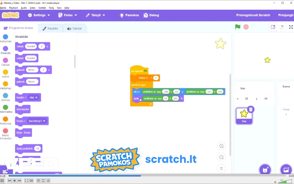The height and width of the screenshot is (184, 294).
Task: Switch to the Programos kodas tab
Action: tap(19, 28)
